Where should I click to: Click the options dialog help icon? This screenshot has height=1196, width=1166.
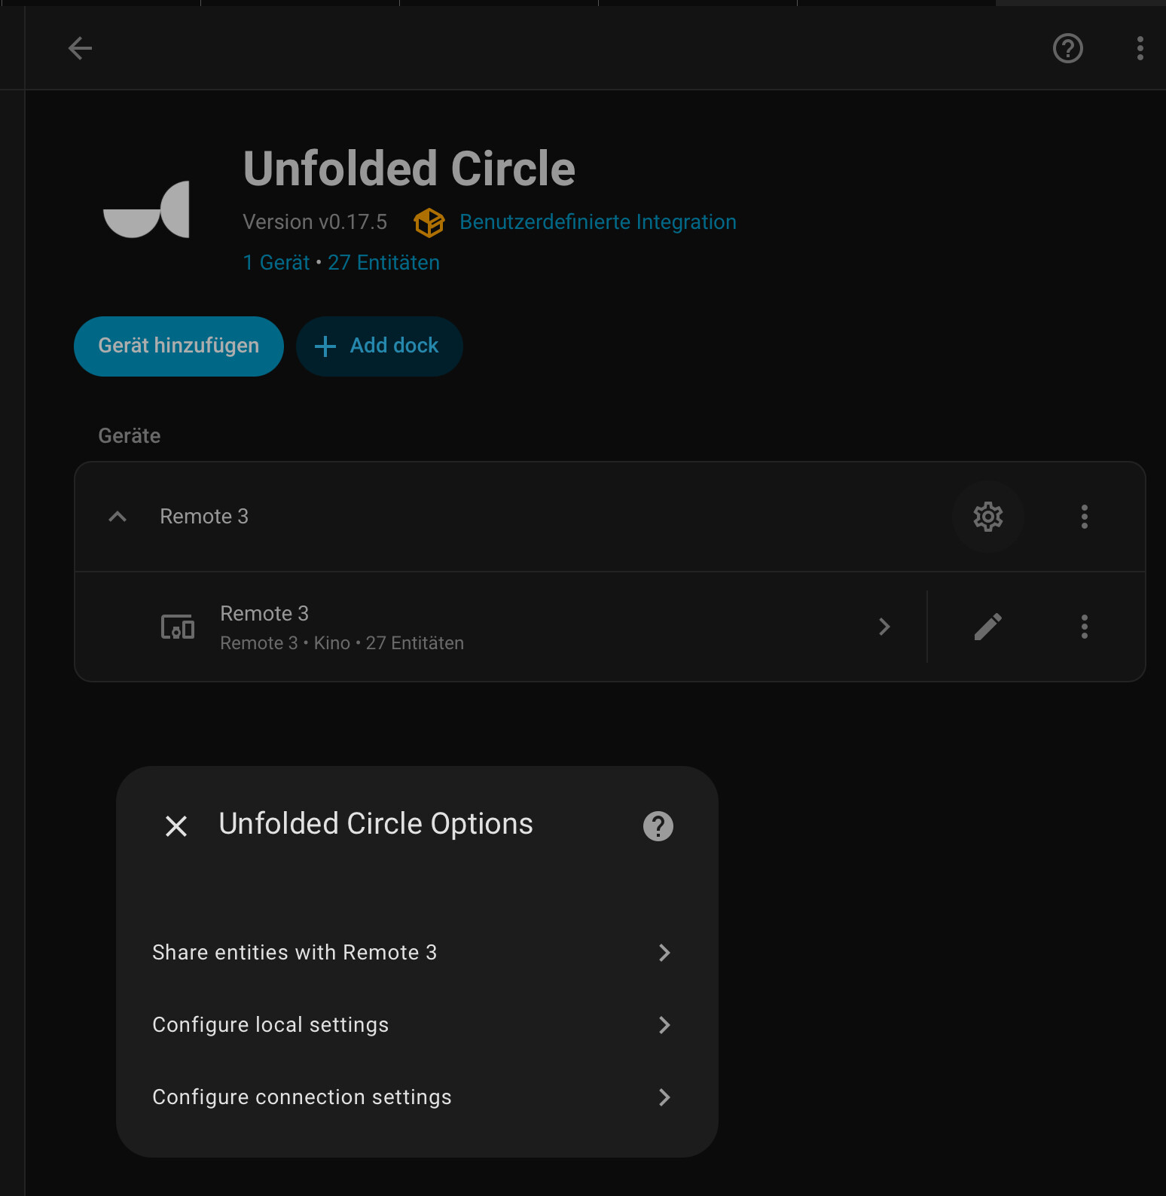658,826
